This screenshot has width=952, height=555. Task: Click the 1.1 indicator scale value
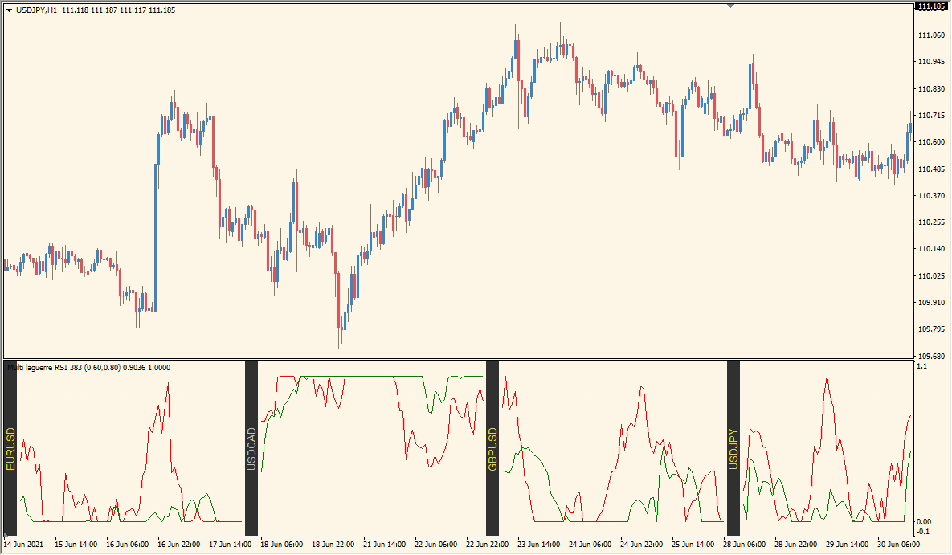[x=921, y=366]
